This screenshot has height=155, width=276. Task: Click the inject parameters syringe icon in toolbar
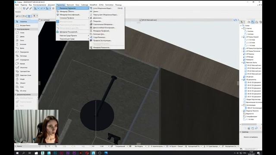tap(31, 8)
